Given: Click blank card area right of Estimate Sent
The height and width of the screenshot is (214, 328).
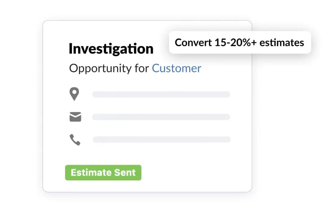Looking at the screenshot, I should pos(195,172).
